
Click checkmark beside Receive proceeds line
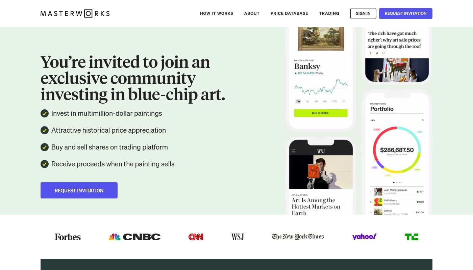coord(45,164)
